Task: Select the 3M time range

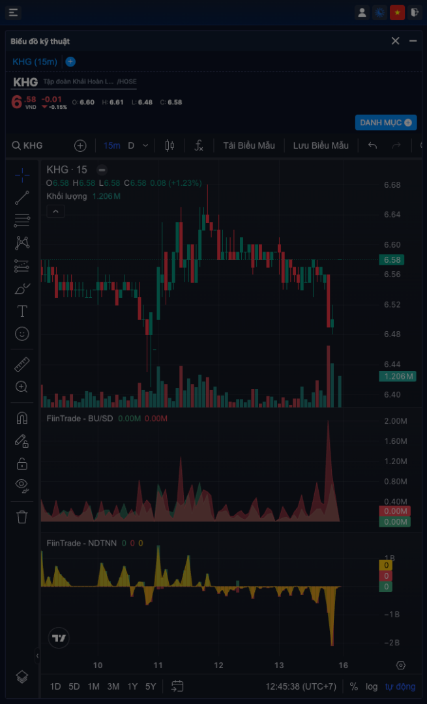Action: (x=113, y=686)
